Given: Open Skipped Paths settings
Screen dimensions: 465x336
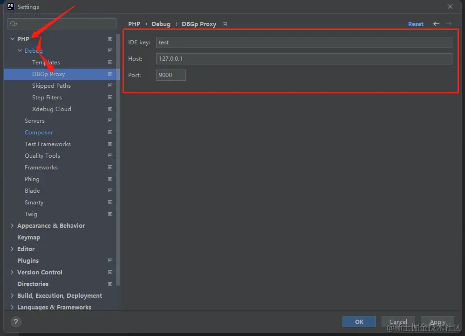Looking at the screenshot, I should (51, 85).
